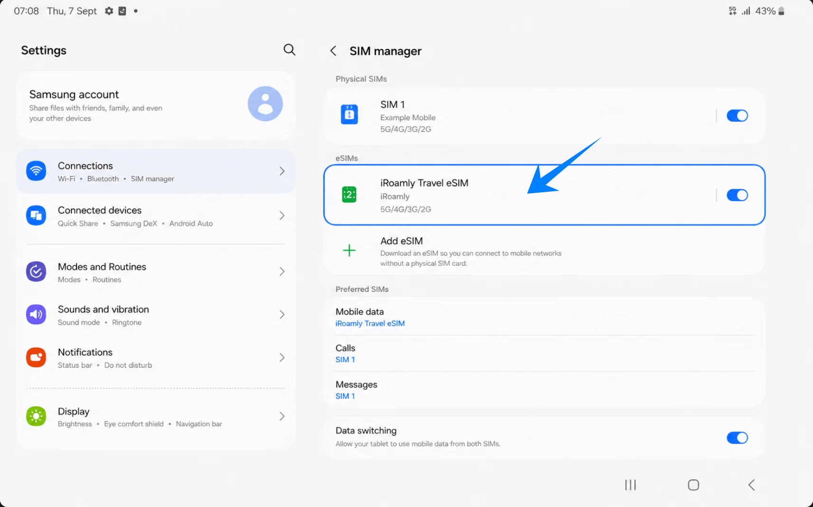Tap 'Data switching' label text

[366, 431]
